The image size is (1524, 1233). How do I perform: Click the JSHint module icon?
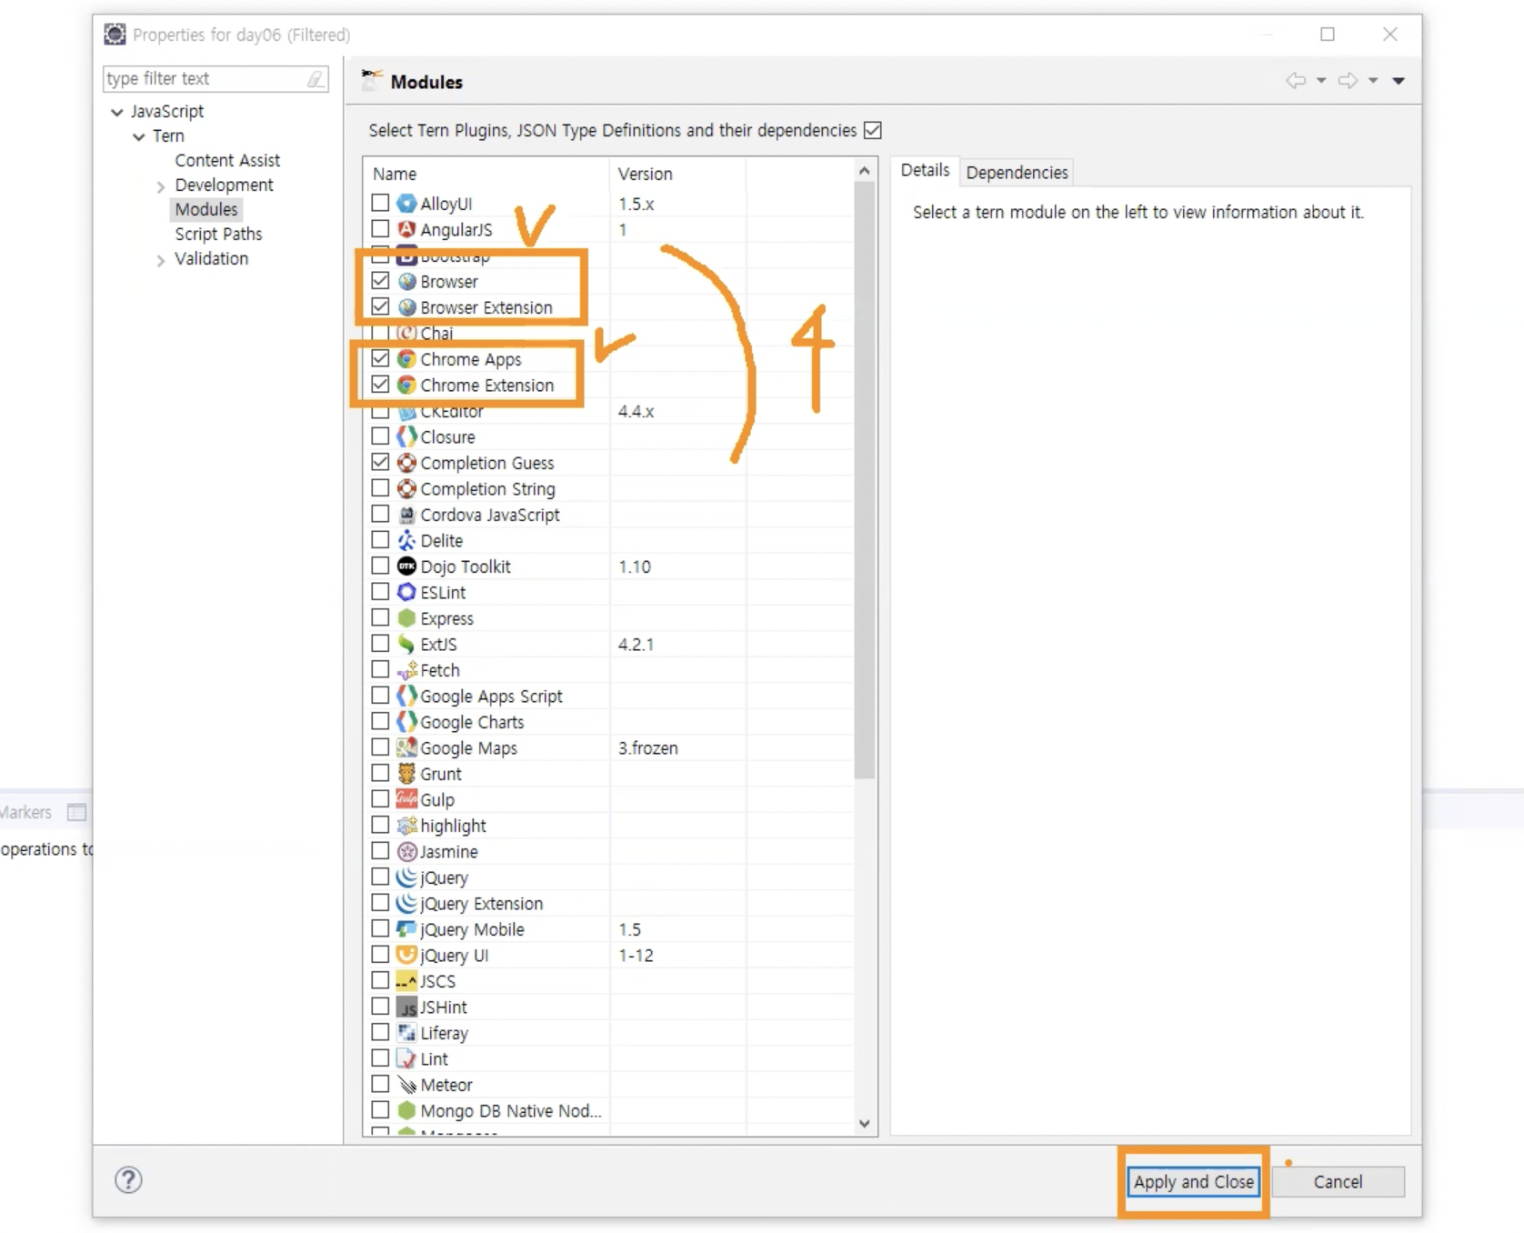(406, 1007)
